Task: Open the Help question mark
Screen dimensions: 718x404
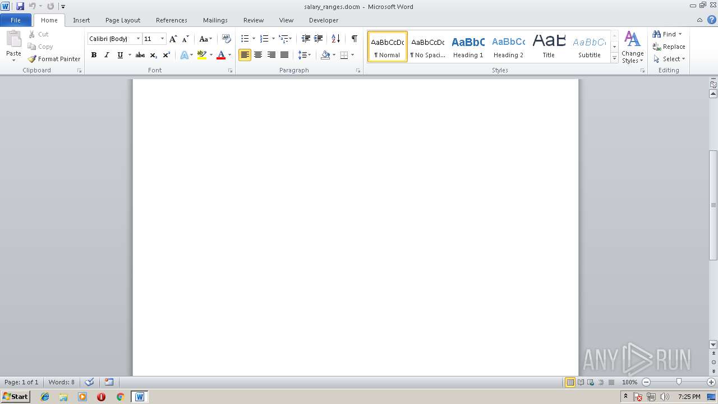Action: tap(712, 20)
